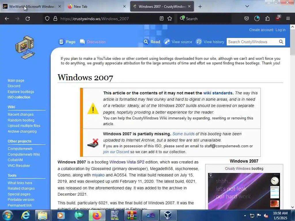Click Related changes link
295x221 pixels.
point(21,188)
